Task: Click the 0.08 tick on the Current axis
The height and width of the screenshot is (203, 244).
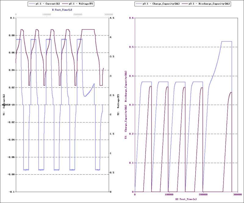Action: pyautogui.click(x=12, y=35)
